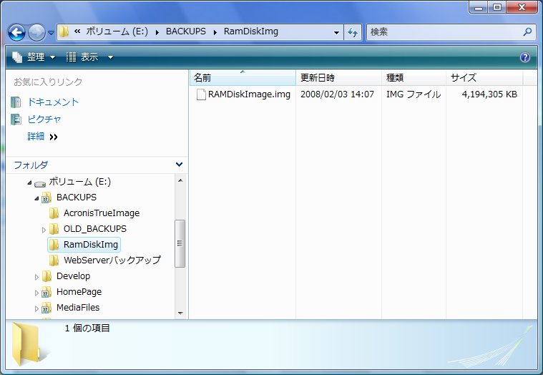This screenshot has width=543, height=375.
Task: Click the 4,194,305 KB size cell
Action: tap(489, 94)
